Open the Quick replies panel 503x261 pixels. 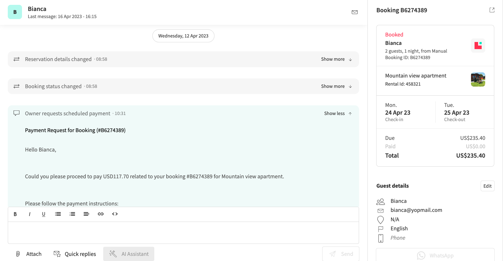point(75,254)
